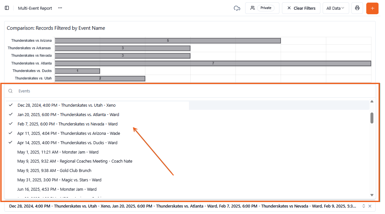Click the orange plus add button
Screen dimensions: 385x214
(372, 8)
